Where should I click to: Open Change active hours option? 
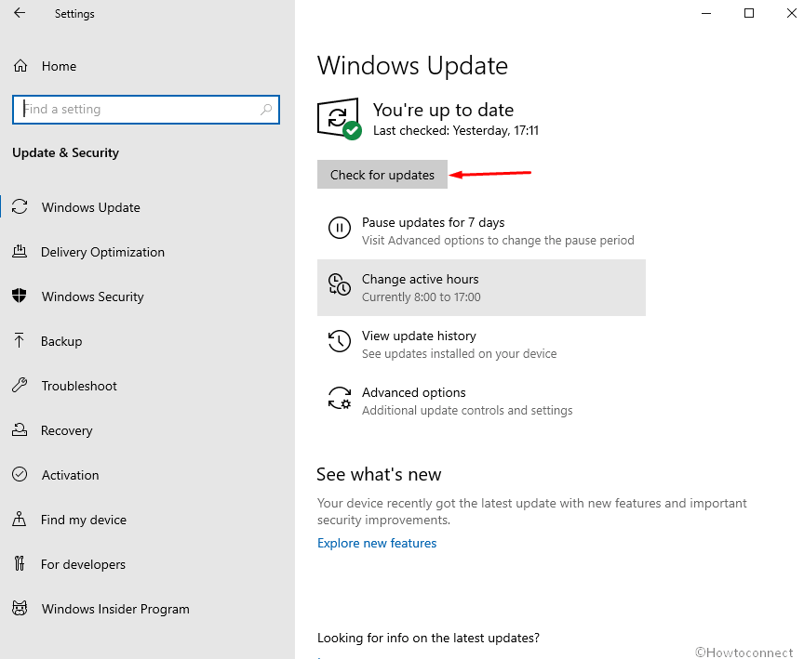click(x=481, y=287)
